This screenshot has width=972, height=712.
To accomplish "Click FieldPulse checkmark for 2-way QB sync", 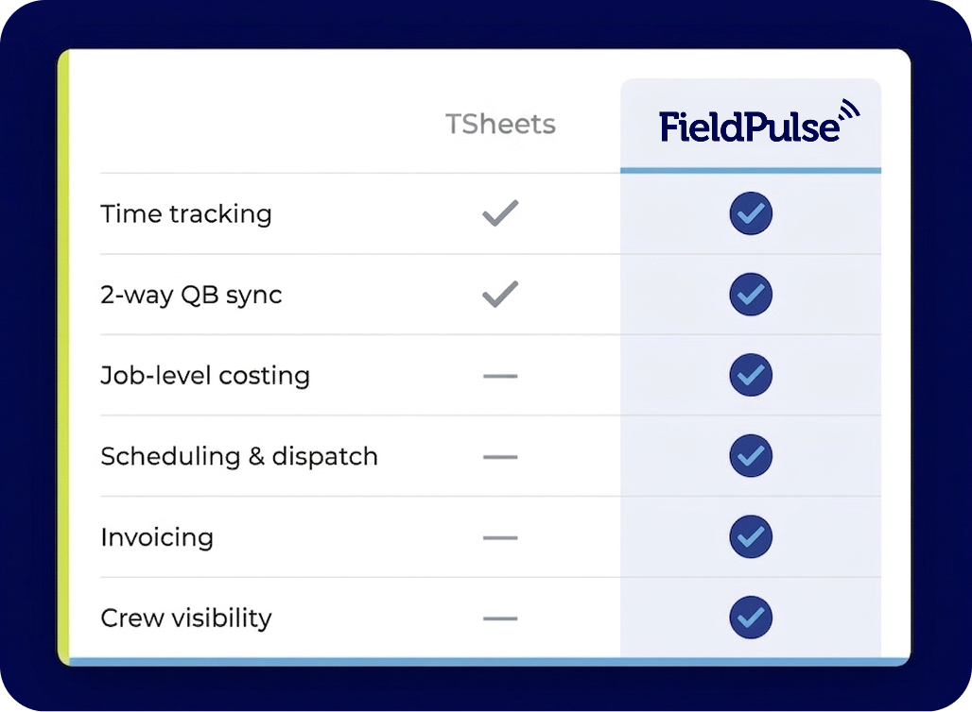I will pos(751,296).
